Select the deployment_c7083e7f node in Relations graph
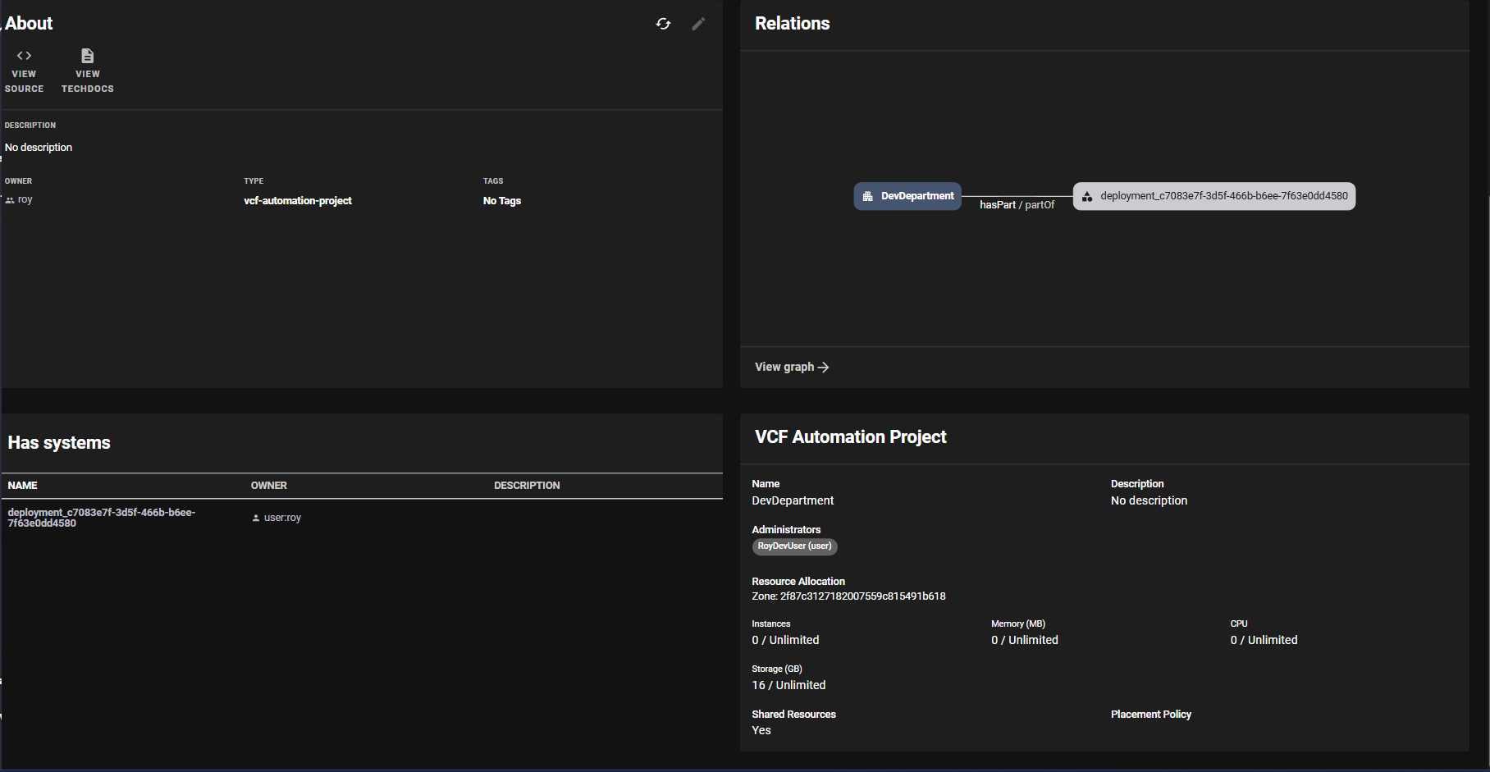 (1214, 196)
